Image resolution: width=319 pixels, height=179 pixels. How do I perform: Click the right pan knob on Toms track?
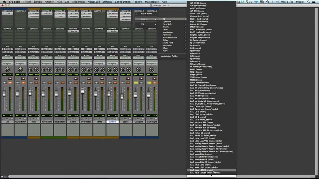102,70
